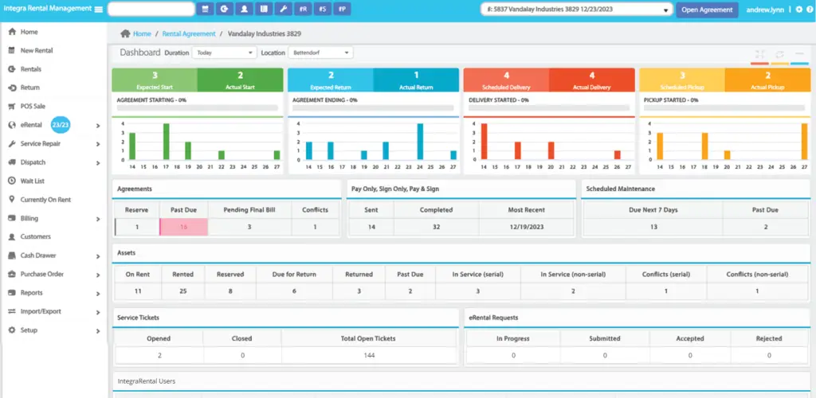Image resolution: width=816 pixels, height=398 pixels.
Task: Click the customer person toolbar icon
Action: pos(244,9)
